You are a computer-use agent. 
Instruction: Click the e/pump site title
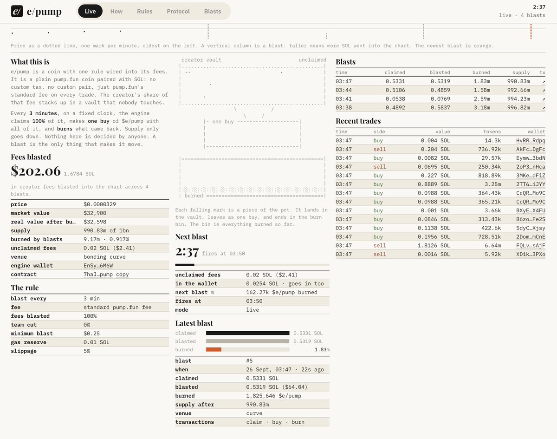44,11
